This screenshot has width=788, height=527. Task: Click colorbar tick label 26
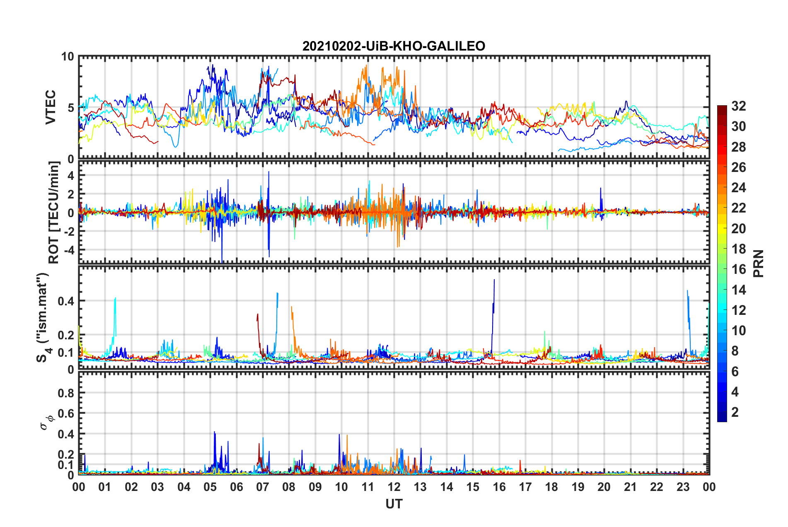738,167
